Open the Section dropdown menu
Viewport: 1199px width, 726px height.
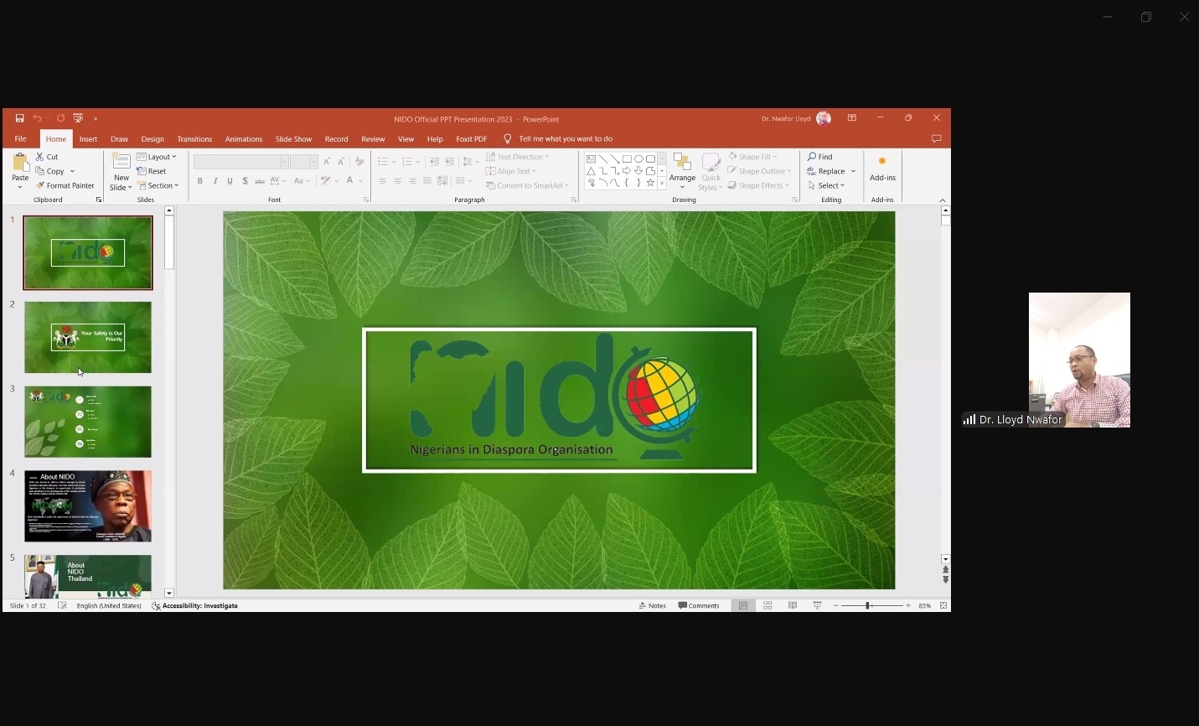pyautogui.click(x=158, y=185)
